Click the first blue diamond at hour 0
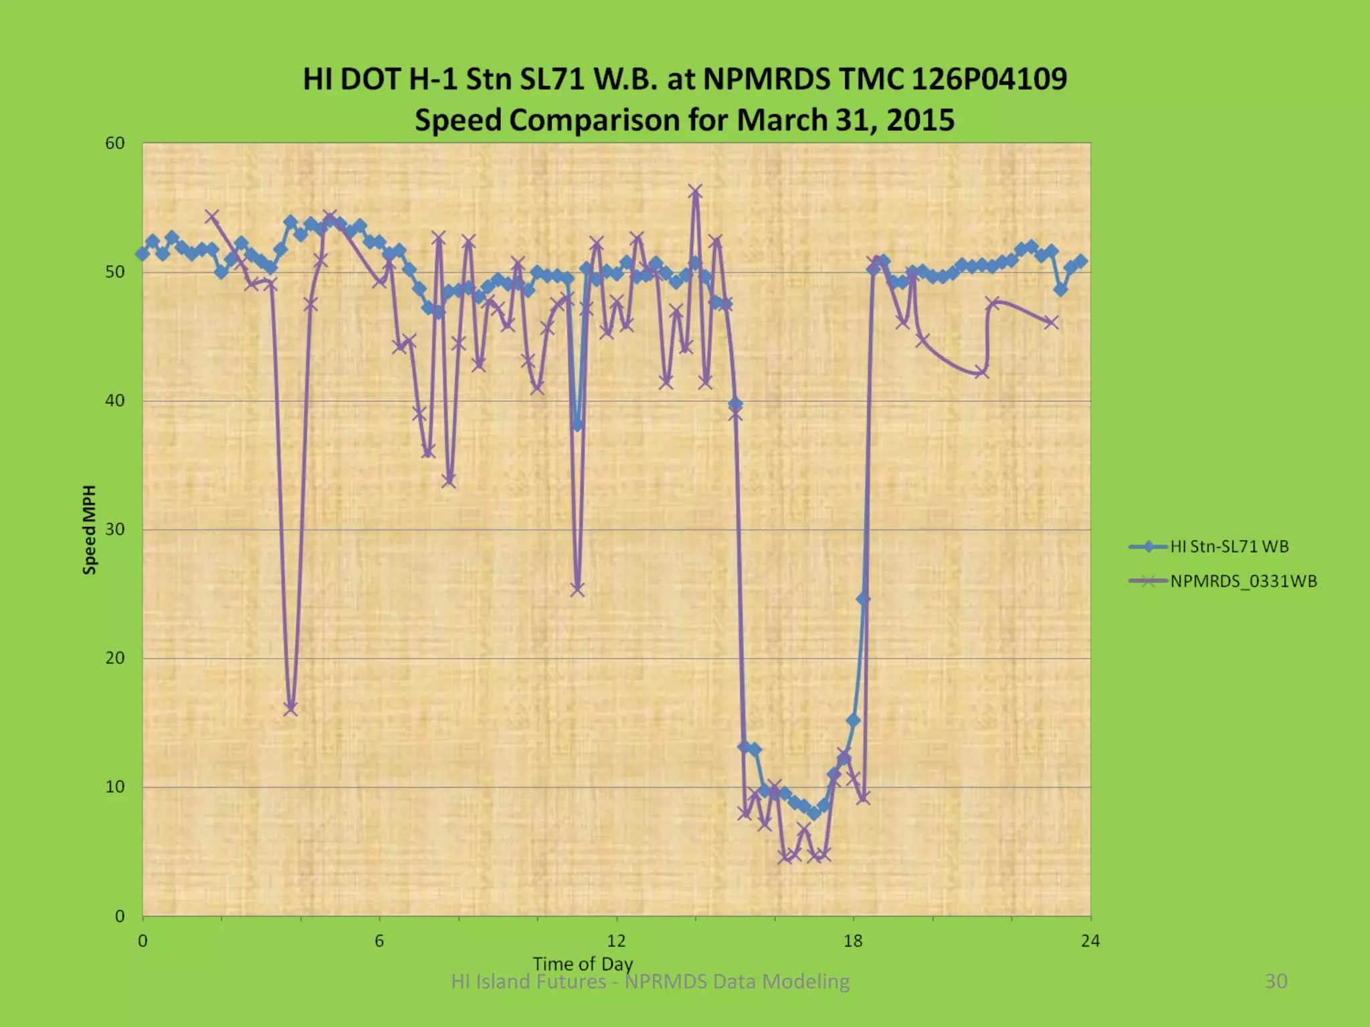 tap(142, 254)
